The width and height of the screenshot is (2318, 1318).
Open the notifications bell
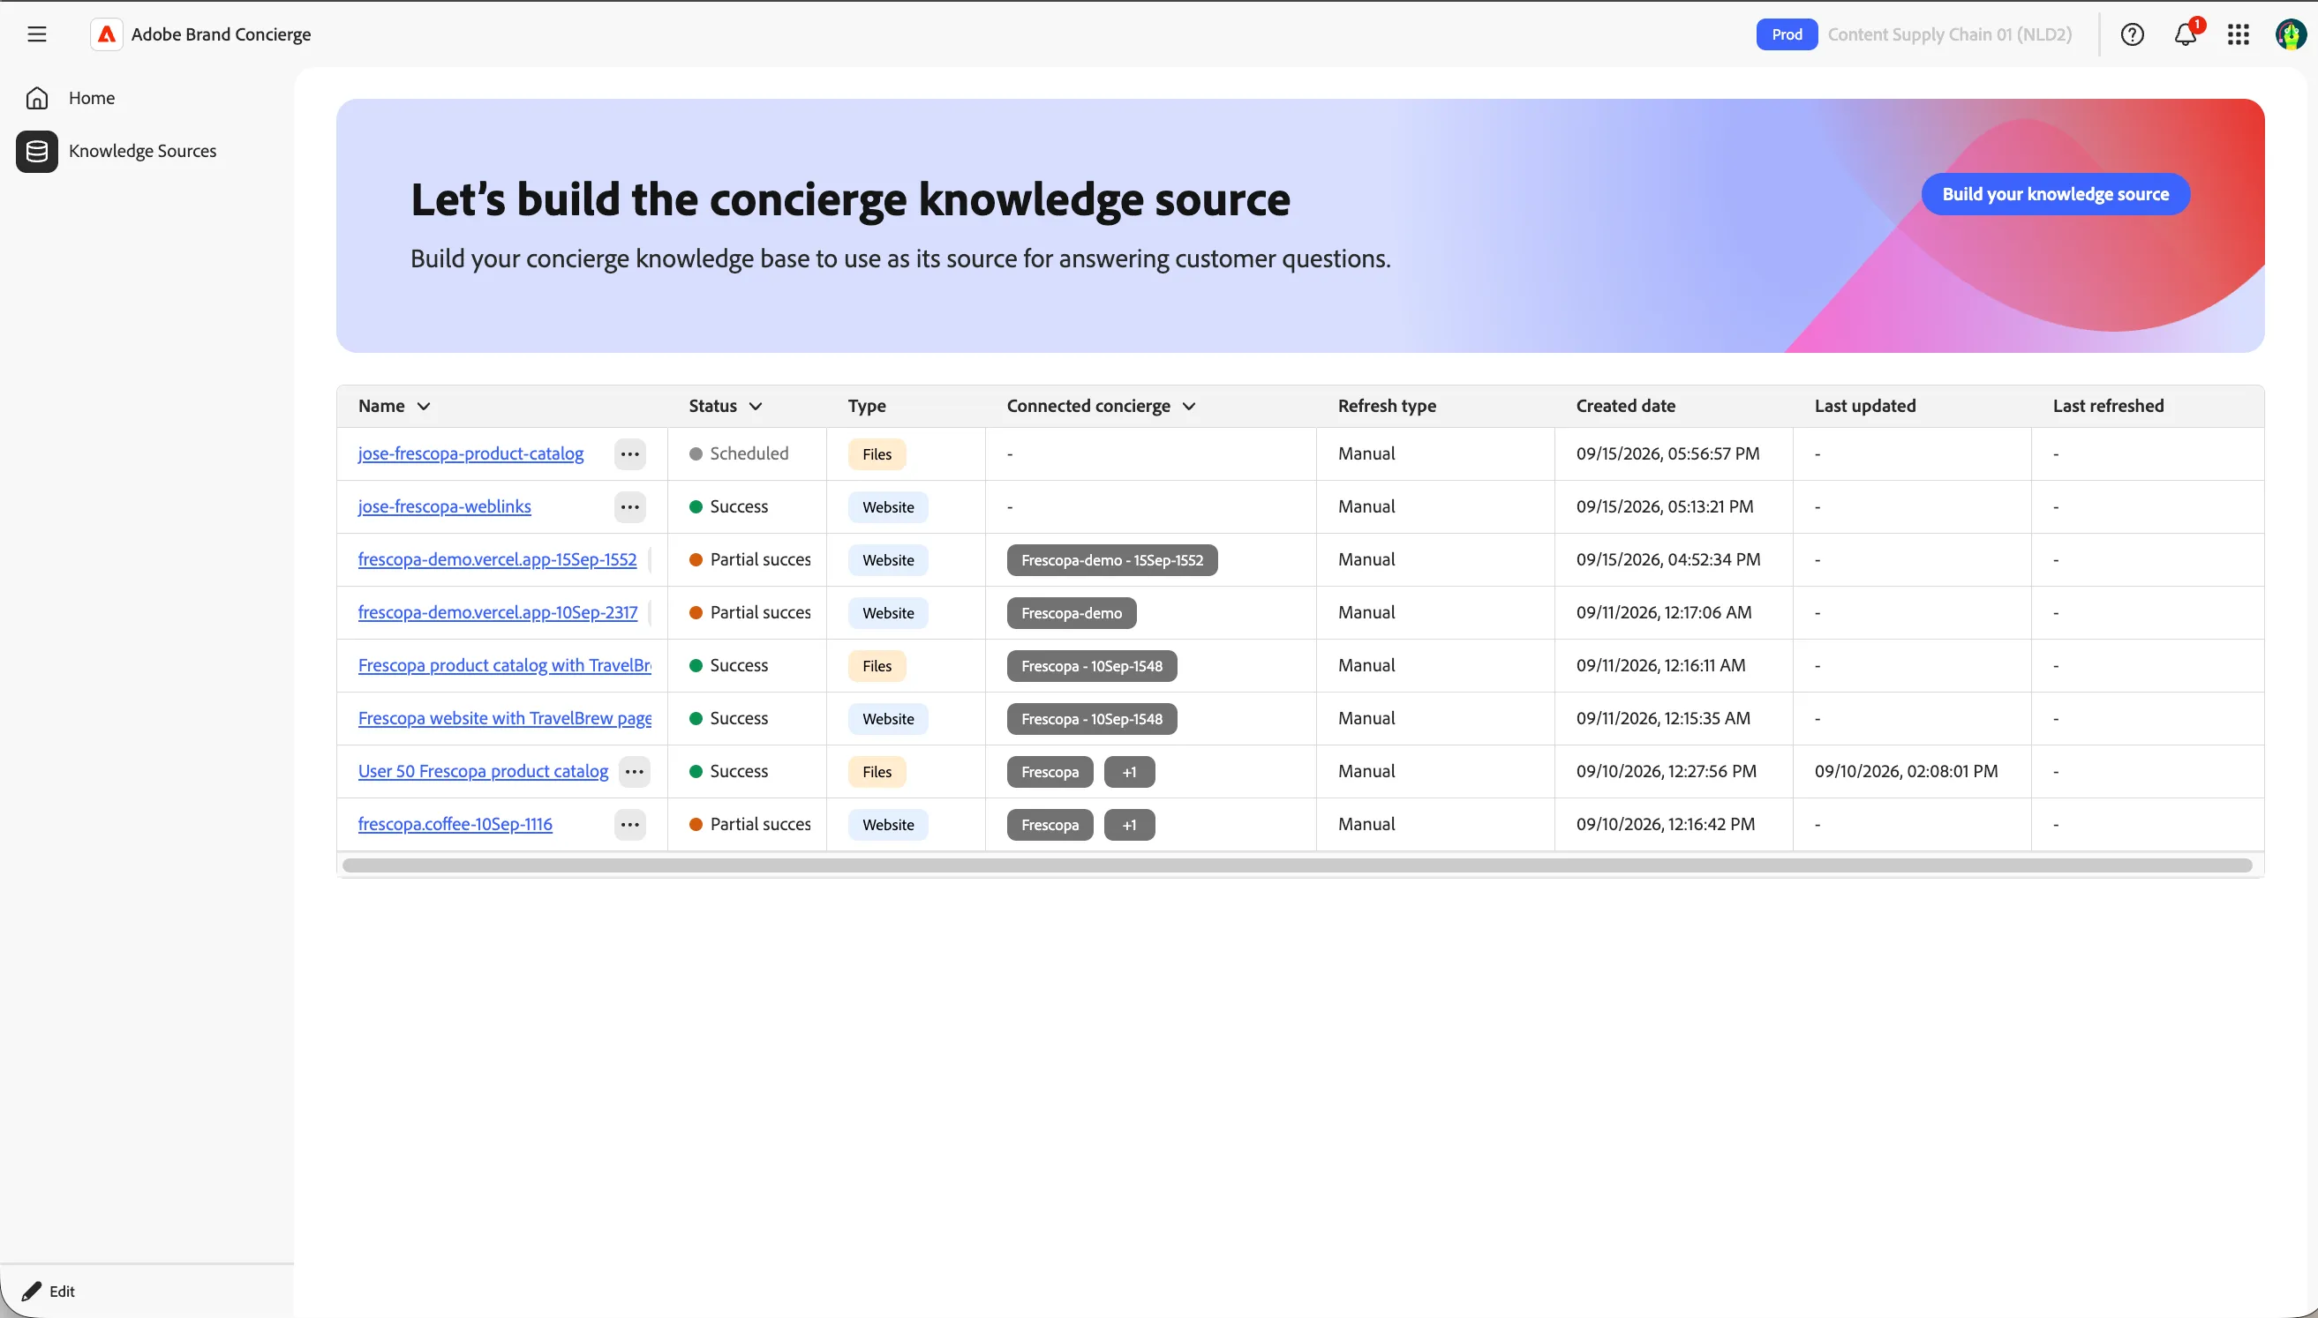(x=2185, y=34)
